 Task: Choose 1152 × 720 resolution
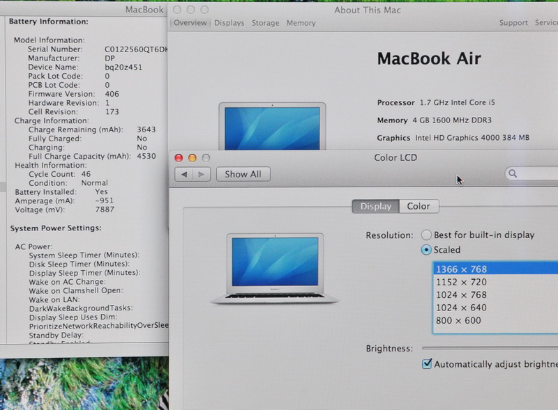click(x=496, y=282)
